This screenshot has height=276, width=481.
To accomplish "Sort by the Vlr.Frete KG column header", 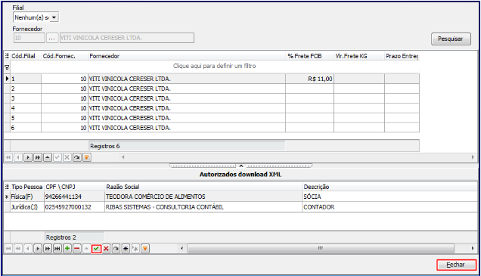I will click(359, 56).
